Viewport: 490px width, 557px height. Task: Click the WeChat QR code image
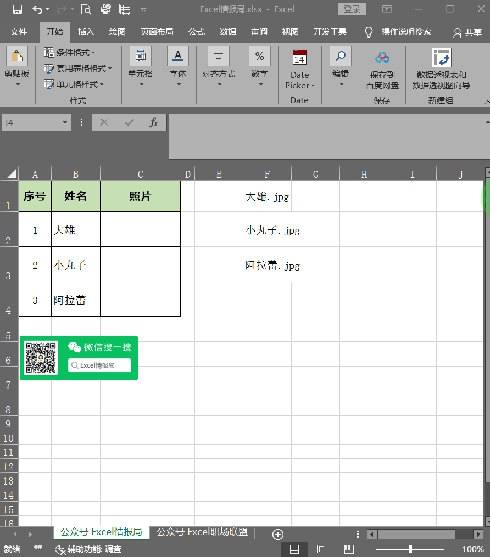pos(41,358)
